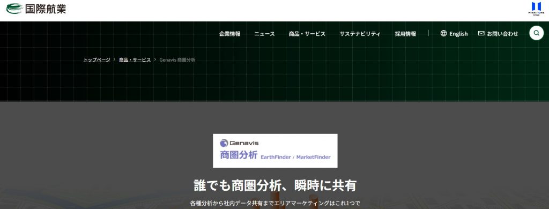Follow the トップページ breadcrumb link

tap(97, 60)
